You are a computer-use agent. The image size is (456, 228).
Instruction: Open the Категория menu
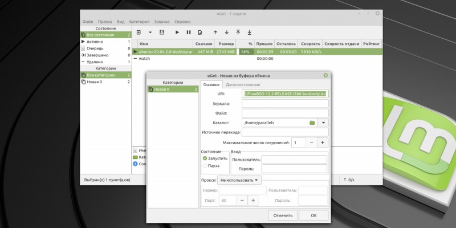[x=139, y=22]
